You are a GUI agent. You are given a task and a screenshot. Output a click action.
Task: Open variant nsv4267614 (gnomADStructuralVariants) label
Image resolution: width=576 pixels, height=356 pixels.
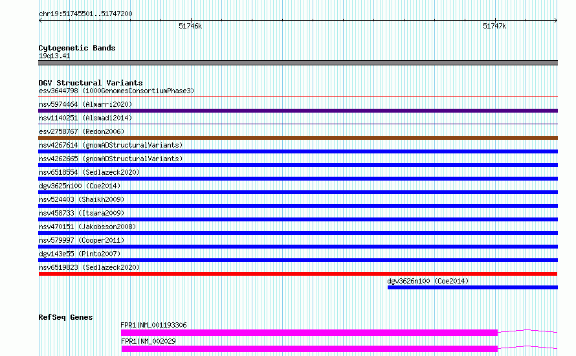click(111, 145)
